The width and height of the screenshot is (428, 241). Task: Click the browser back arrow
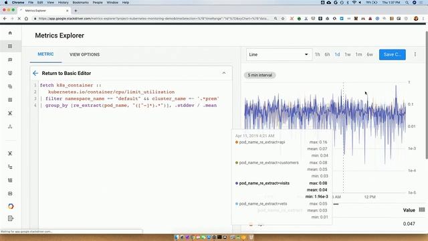pyautogui.click(x=5, y=19)
